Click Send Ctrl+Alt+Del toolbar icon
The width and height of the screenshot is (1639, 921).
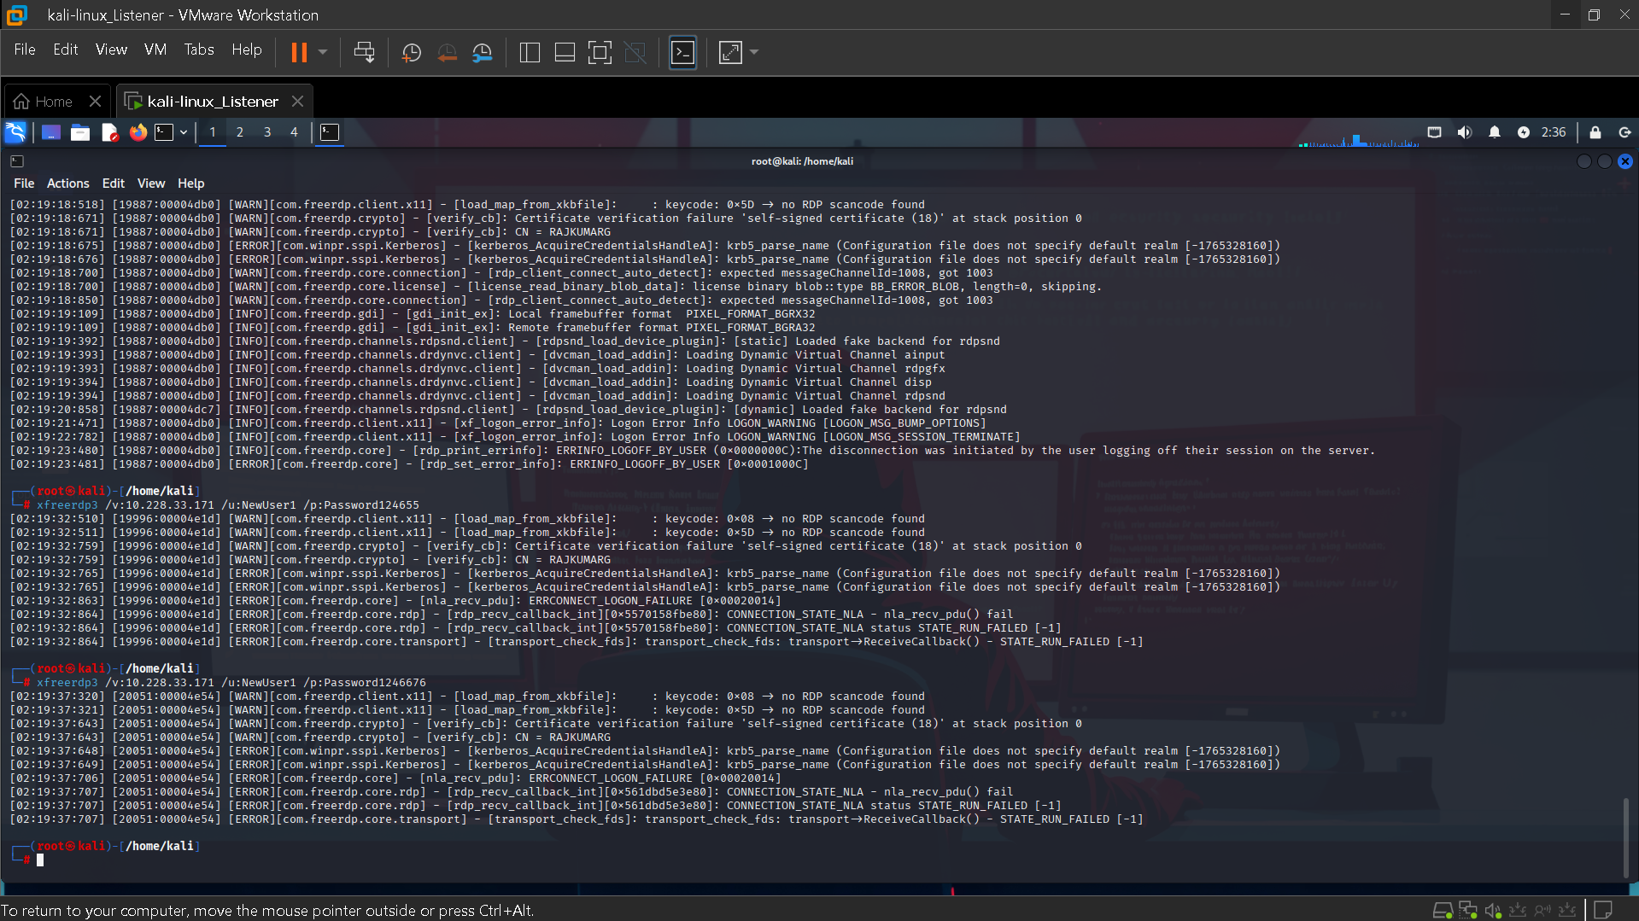coord(364,53)
